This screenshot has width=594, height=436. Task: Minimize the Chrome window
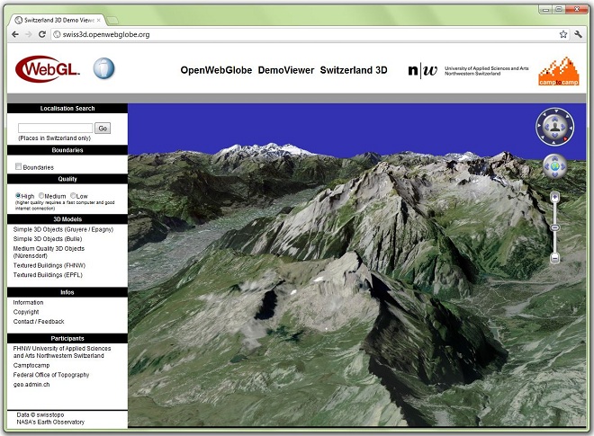tap(545, 10)
